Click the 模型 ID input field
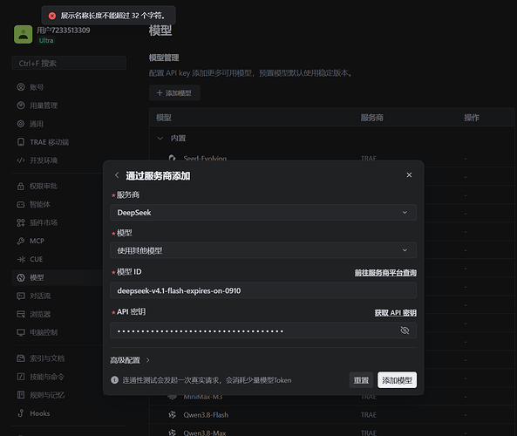Screen dimensions: 517x436 coord(263,290)
